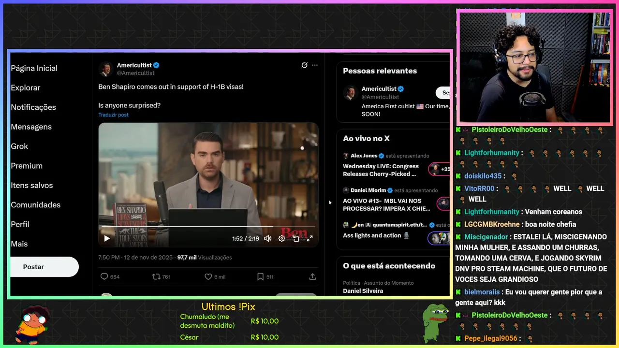619x348 pixels.
Task: Click username doiskilo435 in chat
Action: 483,176
